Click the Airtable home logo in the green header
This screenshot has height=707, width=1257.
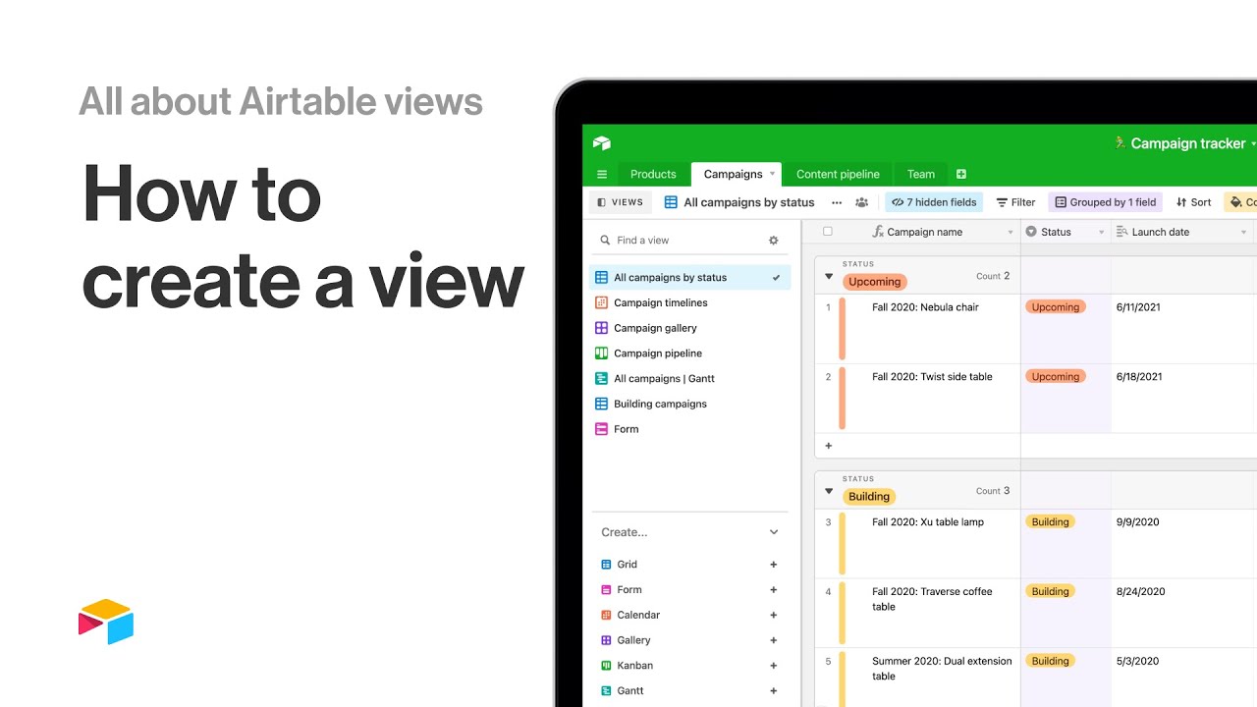602,143
